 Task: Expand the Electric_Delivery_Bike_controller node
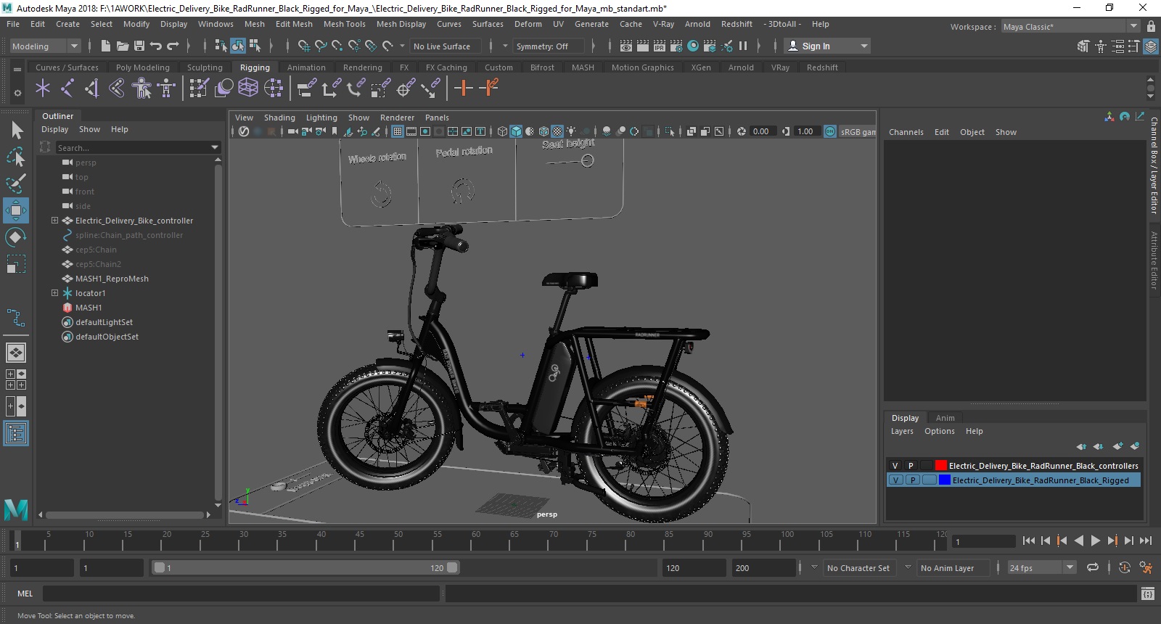pos(54,221)
